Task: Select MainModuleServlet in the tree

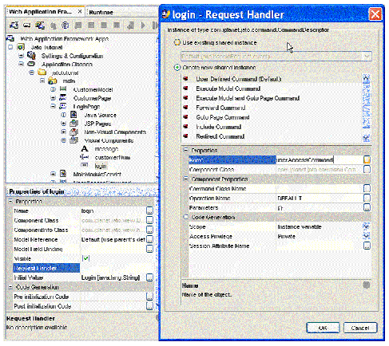Action: pos(97,175)
